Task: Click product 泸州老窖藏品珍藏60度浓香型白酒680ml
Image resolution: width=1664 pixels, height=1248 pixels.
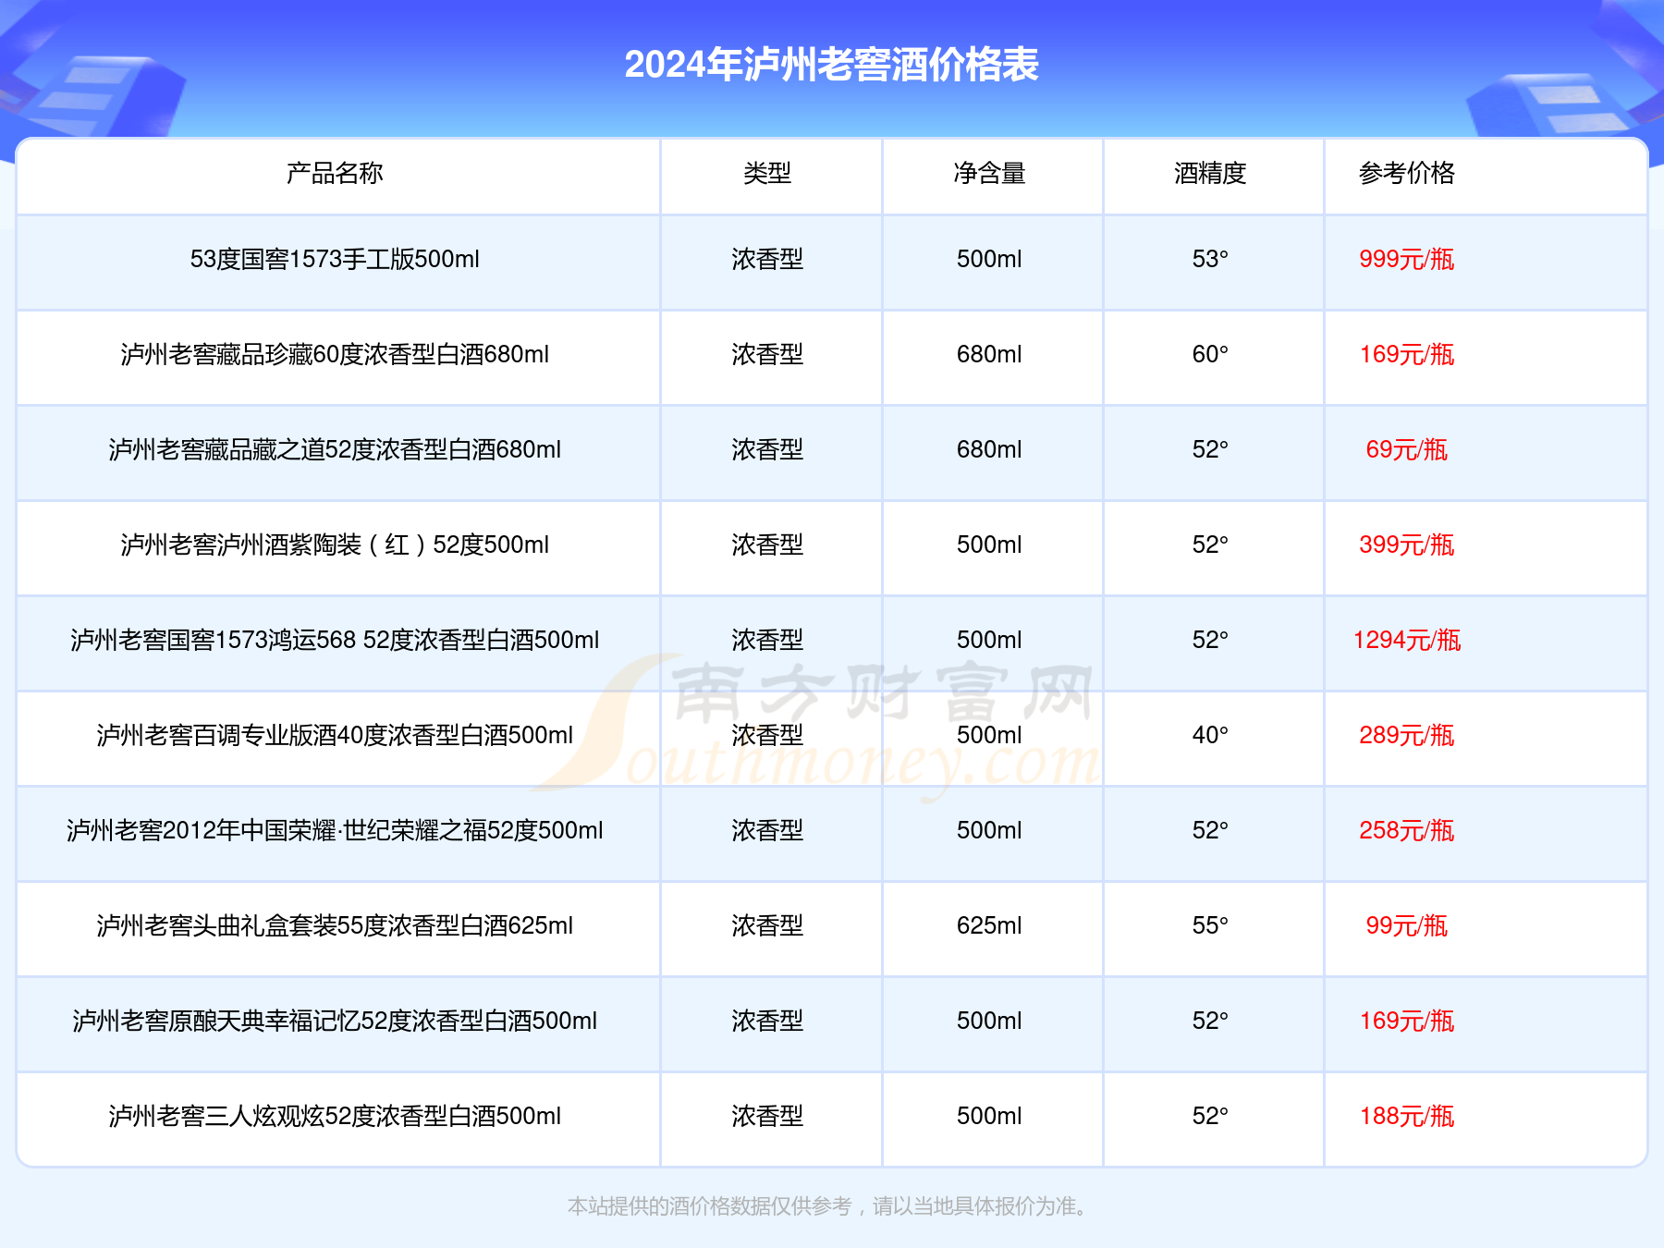Action: pos(335,354)
